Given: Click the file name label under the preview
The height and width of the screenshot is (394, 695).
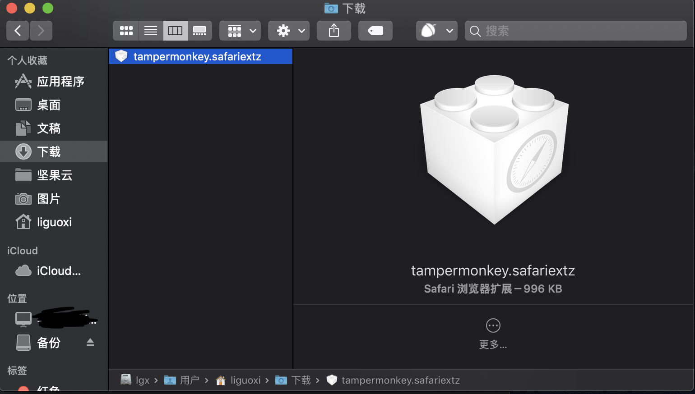Looking at the screenshot, I should 493,270.
